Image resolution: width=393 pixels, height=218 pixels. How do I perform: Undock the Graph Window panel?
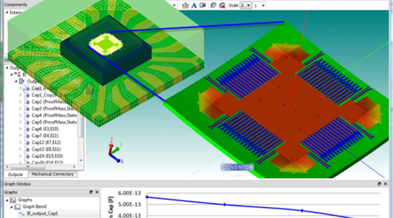pos(380,184)
